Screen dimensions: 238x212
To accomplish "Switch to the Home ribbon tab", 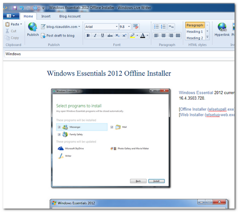I will [x=28, y=16].
